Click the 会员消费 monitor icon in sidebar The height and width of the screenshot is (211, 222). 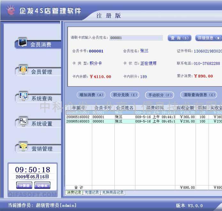point(23,43)
